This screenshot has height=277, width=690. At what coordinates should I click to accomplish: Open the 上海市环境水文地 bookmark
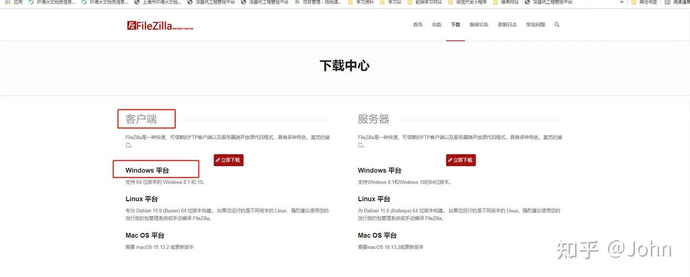click(158, 2)
